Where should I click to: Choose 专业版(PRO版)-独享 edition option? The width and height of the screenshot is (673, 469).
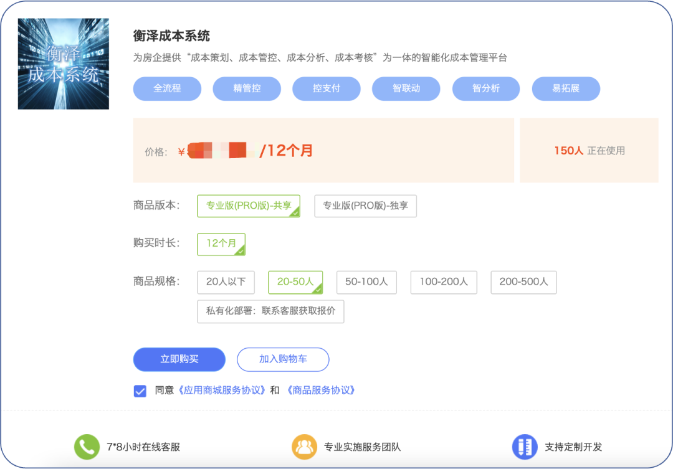tap(365, 206)
